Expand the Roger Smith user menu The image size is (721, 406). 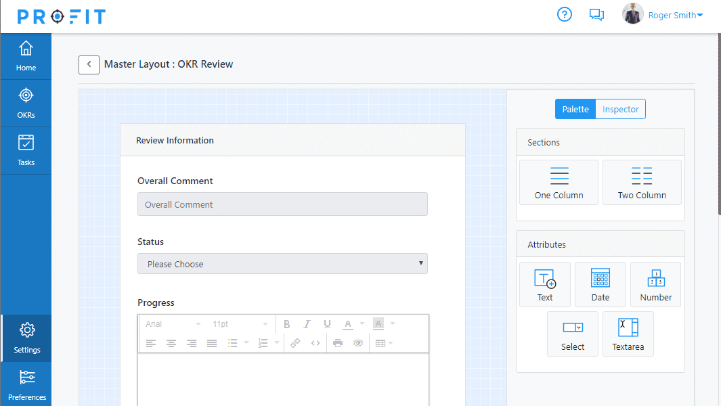tap(676, 15)
